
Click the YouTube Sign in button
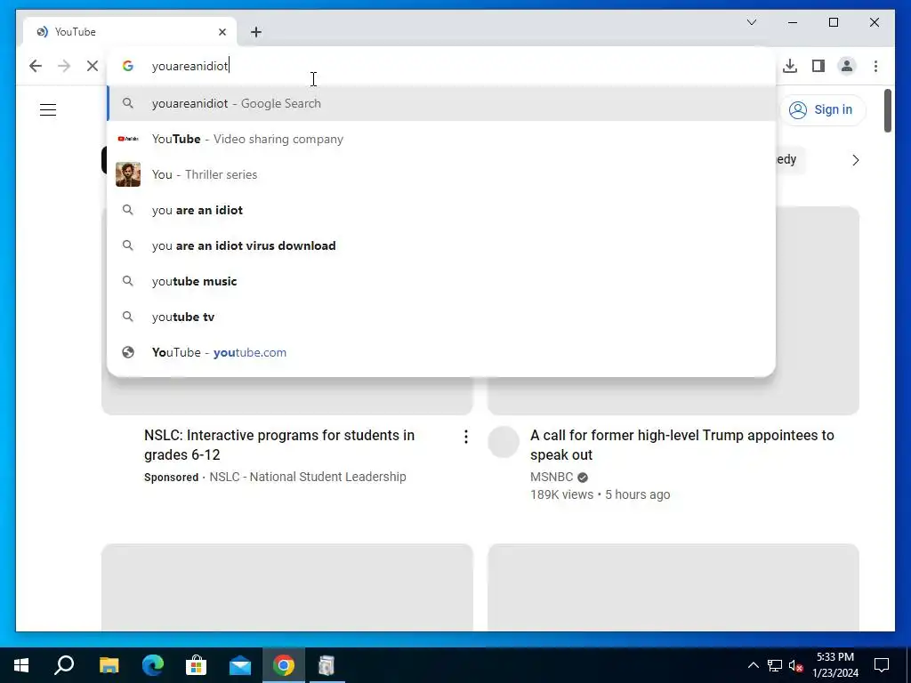822,109
